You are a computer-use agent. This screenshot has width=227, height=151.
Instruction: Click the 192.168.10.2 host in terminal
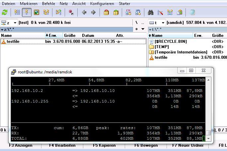coord(27,91)
